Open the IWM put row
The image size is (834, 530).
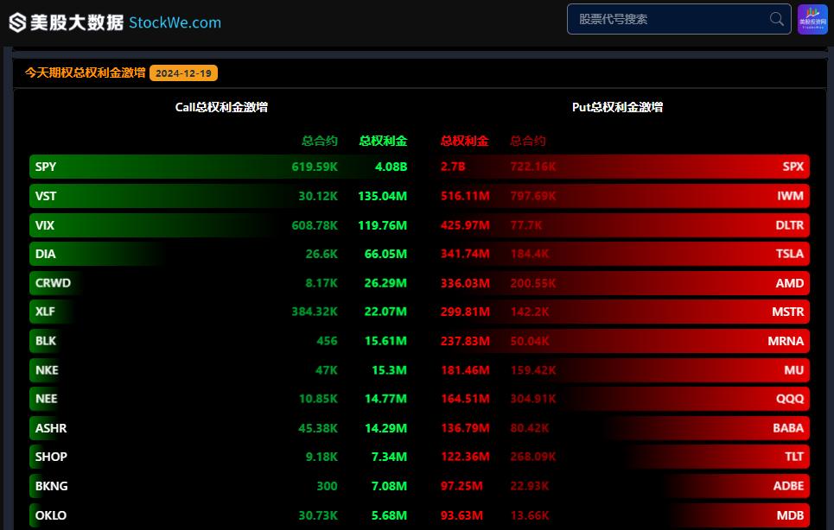pos(625,196)
